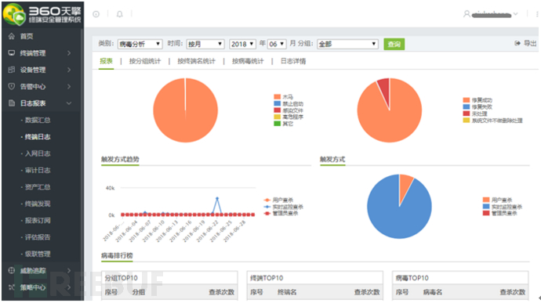This screenshot has width=541, height=303.
Task: Click the user avatar icon
Action: [x=467, y=14]
